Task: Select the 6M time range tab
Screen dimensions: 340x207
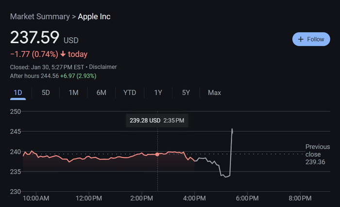Action: [101, 93]
